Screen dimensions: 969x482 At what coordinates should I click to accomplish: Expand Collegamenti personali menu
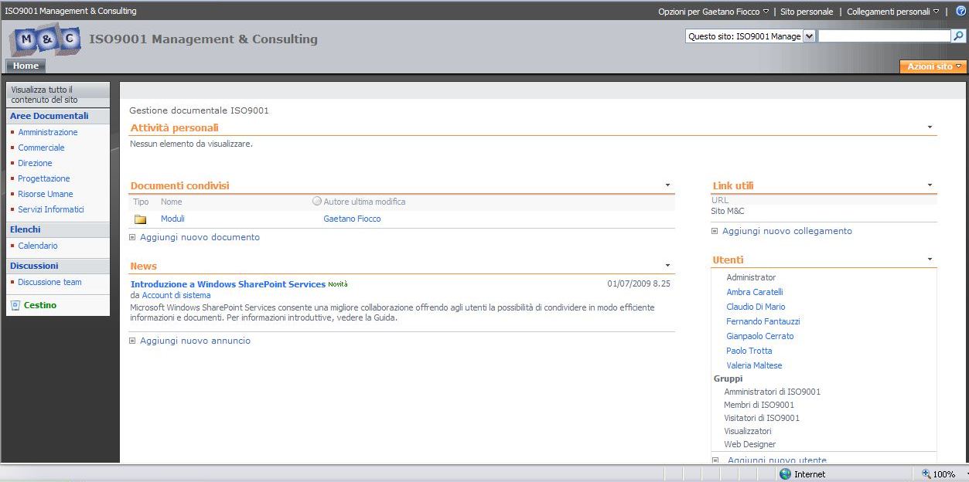pyautogui.click(x=892, y=12)
